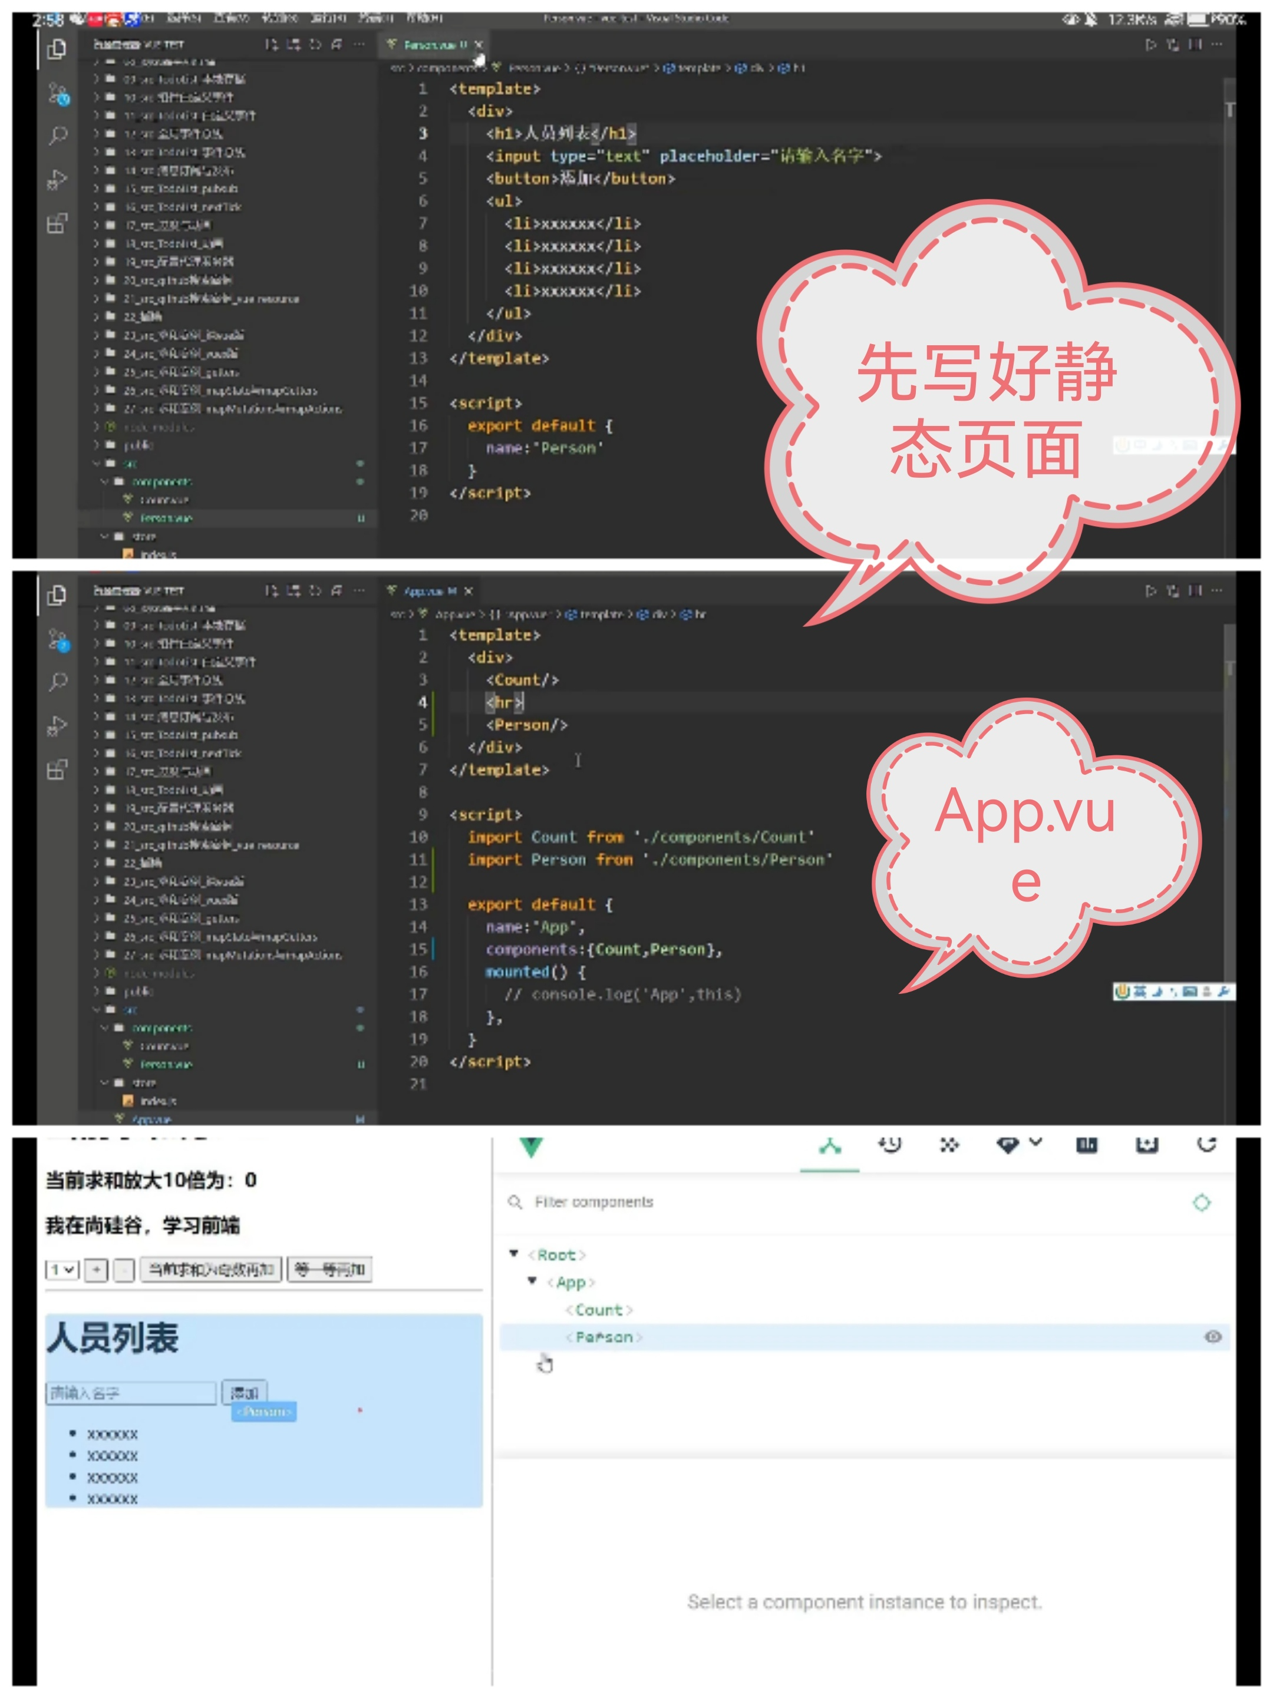Collapse the Root node in the component tree

[x=514, y=1254]
